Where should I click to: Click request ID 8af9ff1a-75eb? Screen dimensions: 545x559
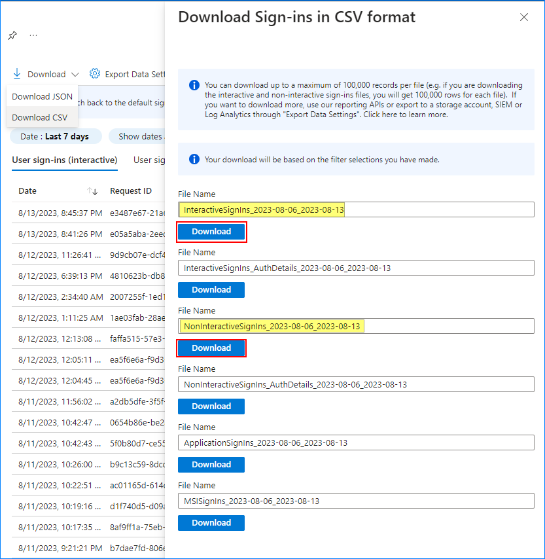(137, 528)
